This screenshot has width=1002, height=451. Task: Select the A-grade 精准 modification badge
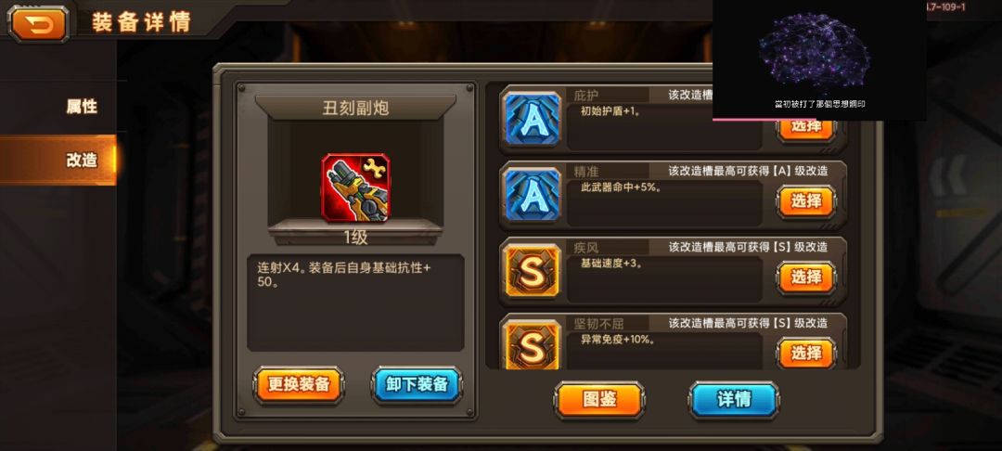533,195
